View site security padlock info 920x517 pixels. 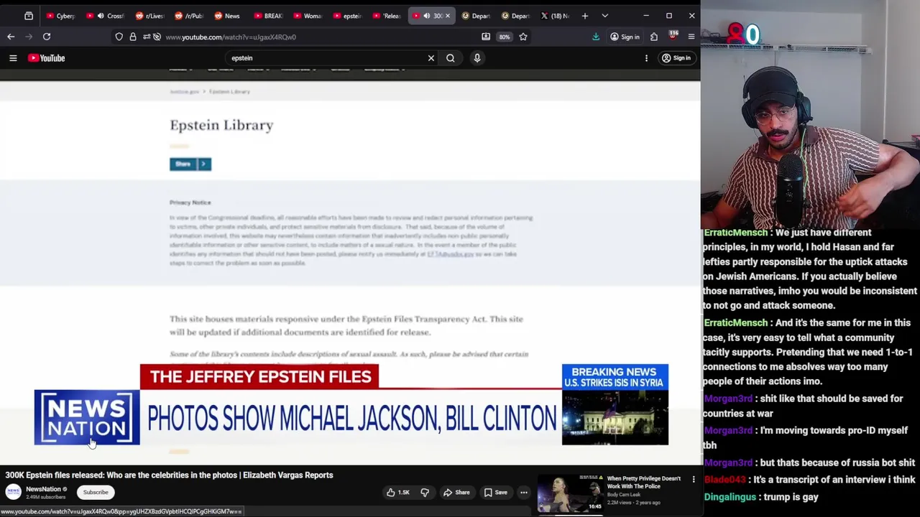pos(133,37)
